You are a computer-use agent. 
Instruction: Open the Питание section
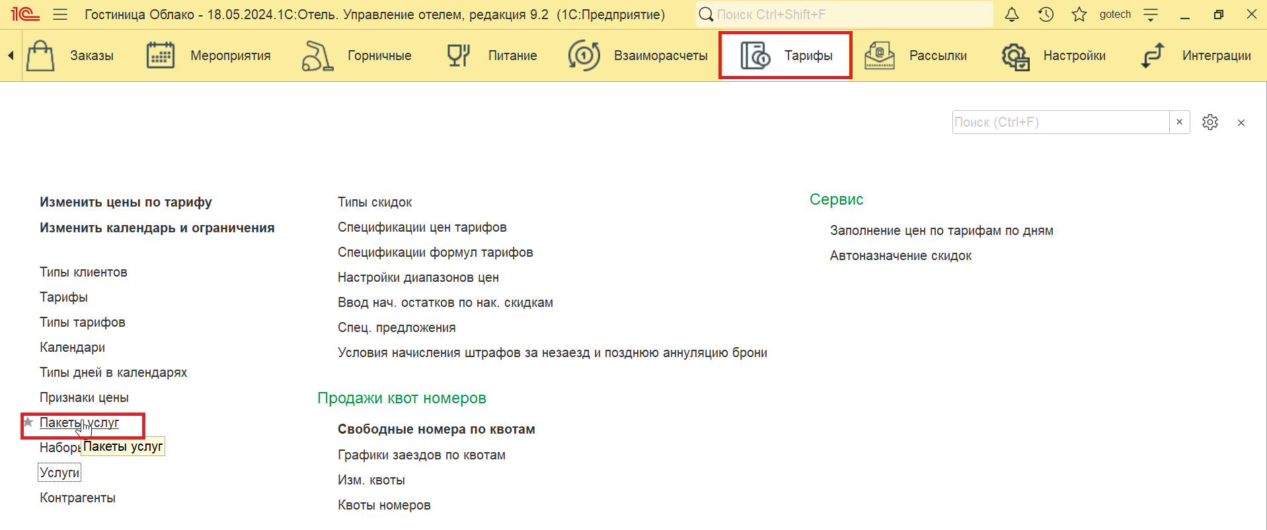[512, 55]
